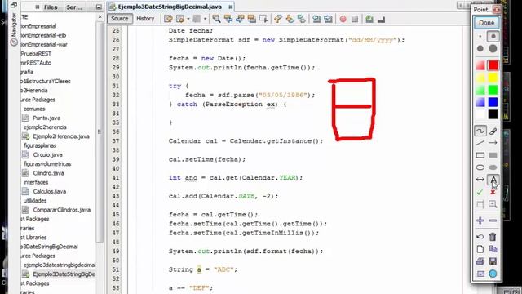Jump to last edit location icon
522x294 pixels.
[x=168, y=19]
